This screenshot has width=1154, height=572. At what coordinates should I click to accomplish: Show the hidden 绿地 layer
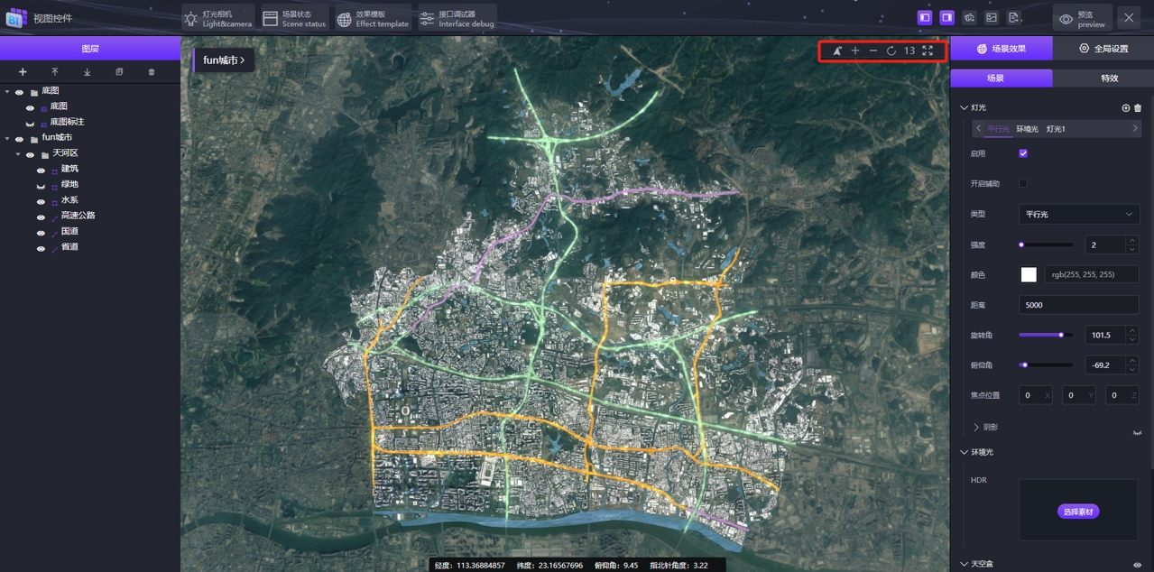(x=41, y=185)
